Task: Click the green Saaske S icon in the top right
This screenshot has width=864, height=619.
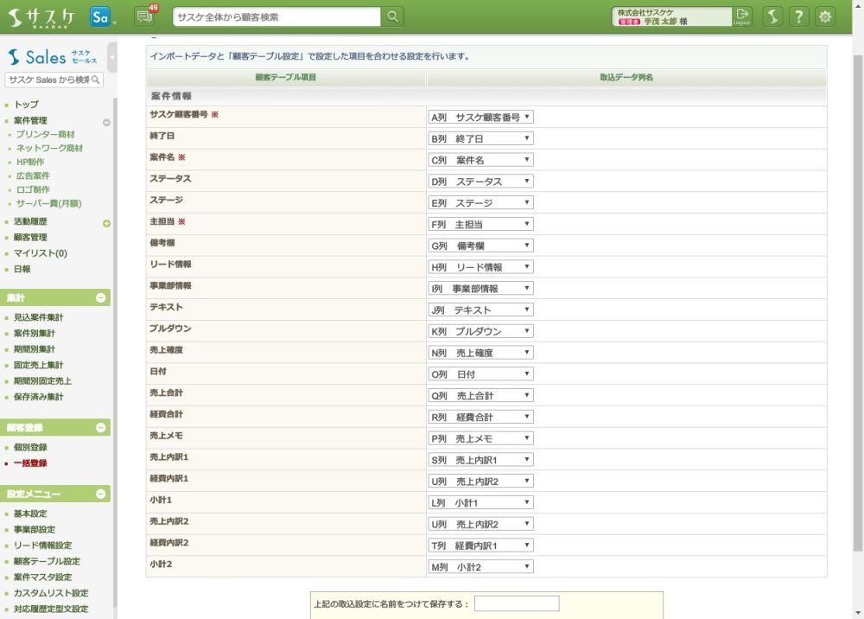Action: coord(773,16)
